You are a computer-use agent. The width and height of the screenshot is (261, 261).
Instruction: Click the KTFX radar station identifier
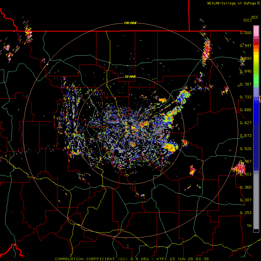tap(162, 259)
